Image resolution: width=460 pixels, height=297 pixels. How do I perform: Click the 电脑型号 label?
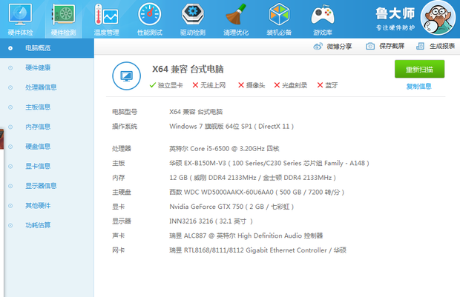point(125,112)
